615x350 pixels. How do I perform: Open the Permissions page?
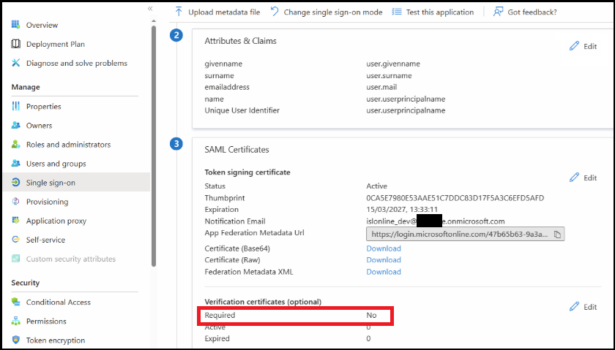46,322
